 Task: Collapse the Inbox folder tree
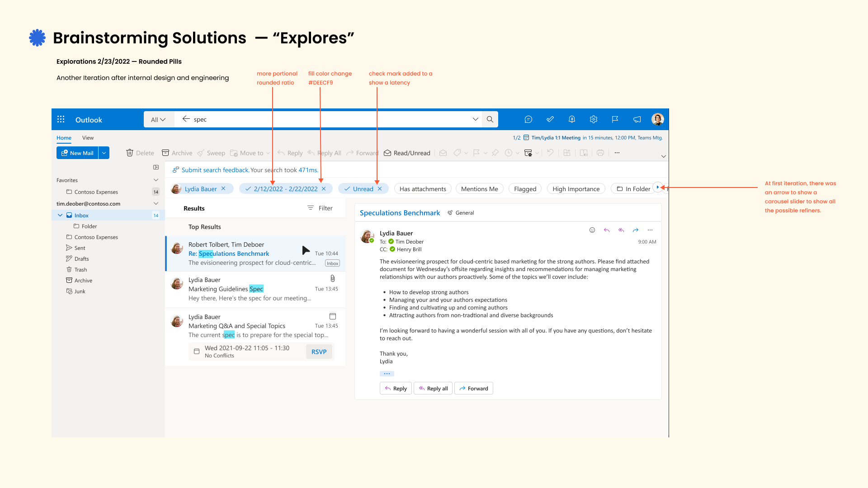point(60,216)
